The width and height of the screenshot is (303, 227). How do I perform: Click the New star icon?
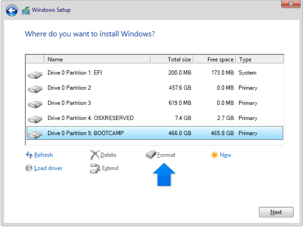(214, 155)
